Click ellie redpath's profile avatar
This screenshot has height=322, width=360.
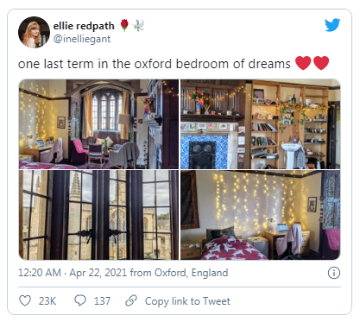34,32
